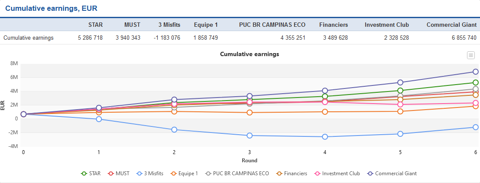Click the 3 Misfits earnings value
This screenshot has height=183, width=480.
pyautogui.click(x=167, y=38)
